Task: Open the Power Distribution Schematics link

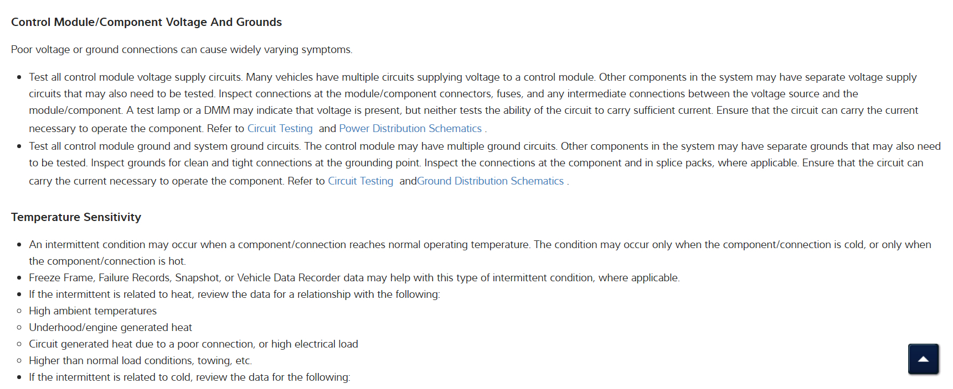Action: [x=410, y=129]
